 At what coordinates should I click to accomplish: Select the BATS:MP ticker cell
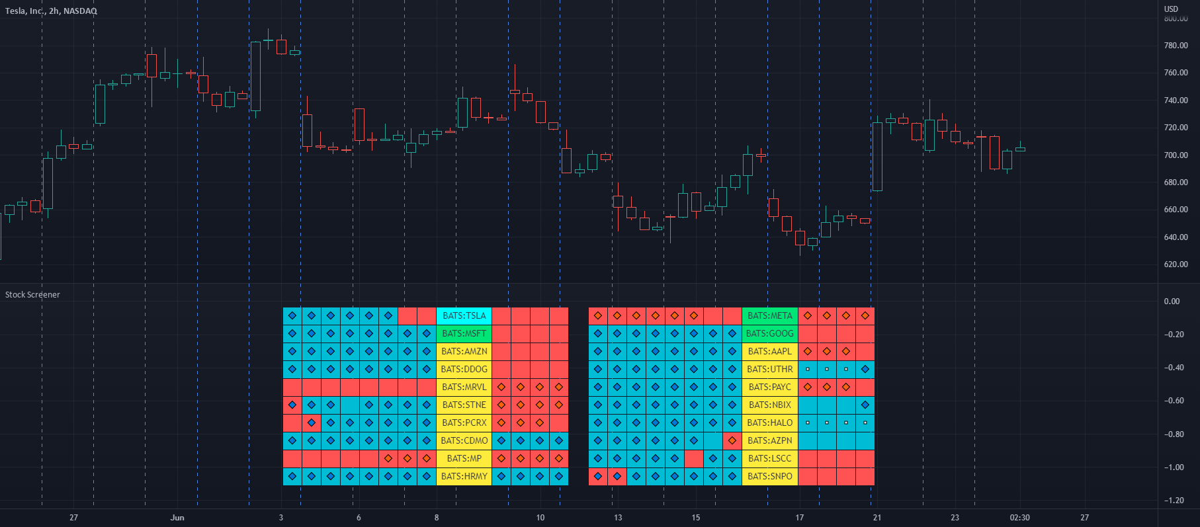464,459
